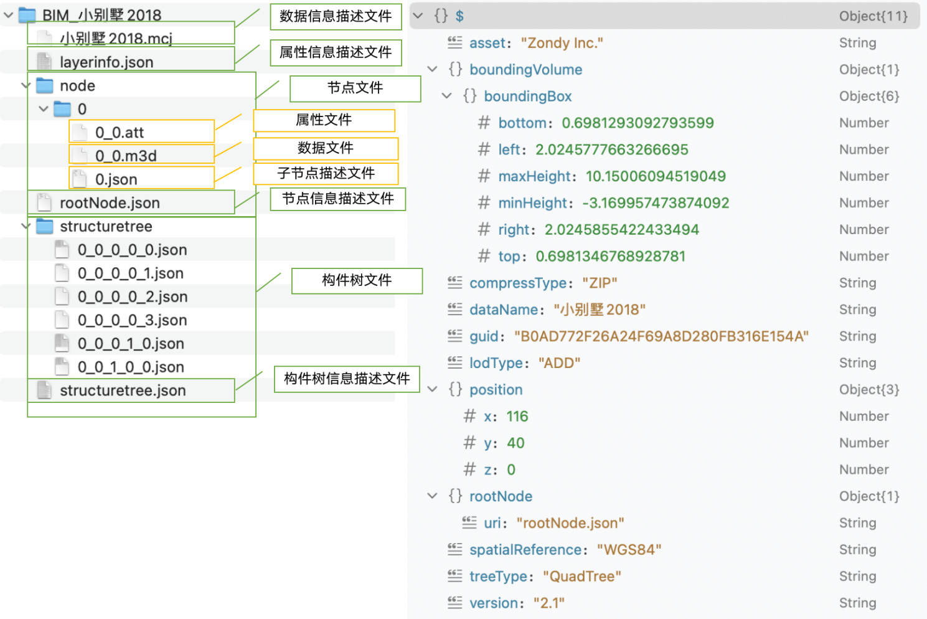Screen dimensions: 927x619
Task: Collapse the JSON root $ node
Action: coord(418,16)
